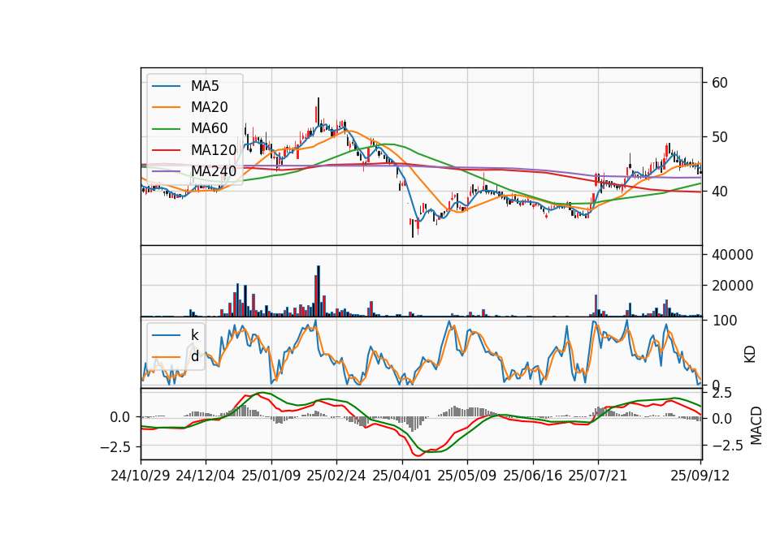Image resolution: width=780 pixels, height=560 pixels.
Task: Click the volume axis label 40000
Action: 733,255
